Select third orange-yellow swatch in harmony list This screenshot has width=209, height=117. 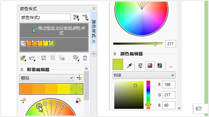[40, 43]
